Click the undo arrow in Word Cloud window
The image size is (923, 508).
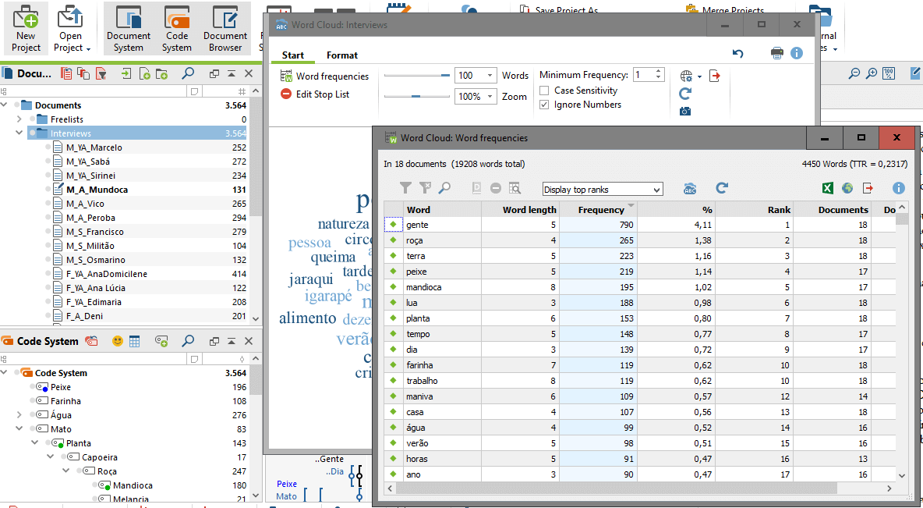pyautogui.click(x=737, y=53)
